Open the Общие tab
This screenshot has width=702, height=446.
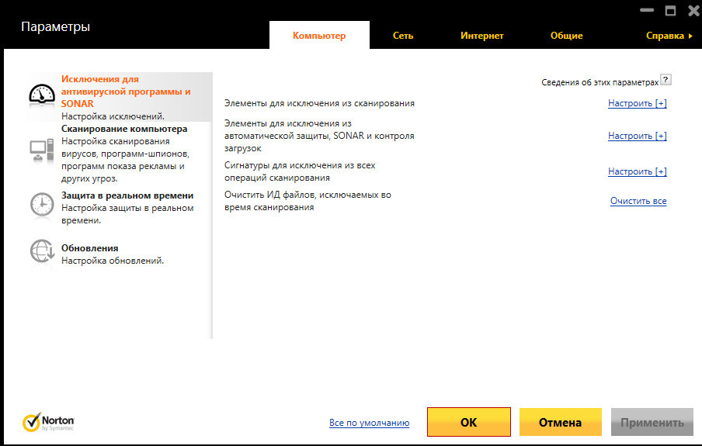(566, 36)
